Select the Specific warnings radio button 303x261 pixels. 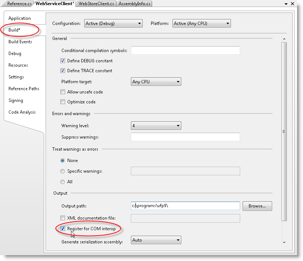click(63, 171)
